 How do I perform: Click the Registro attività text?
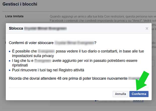tap(71, 70)
